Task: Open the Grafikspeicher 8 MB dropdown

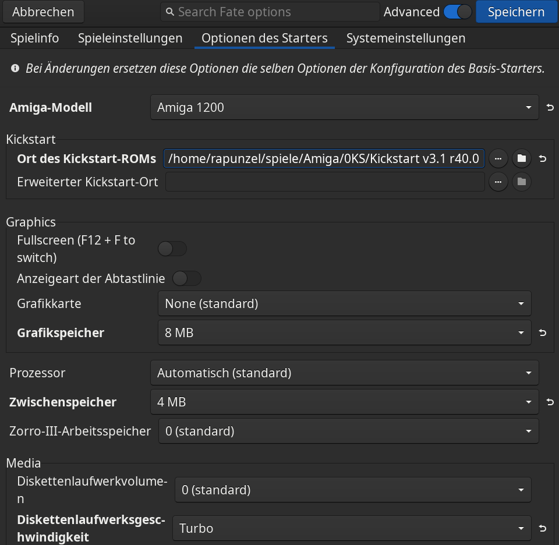Action: tap(344, 332)
